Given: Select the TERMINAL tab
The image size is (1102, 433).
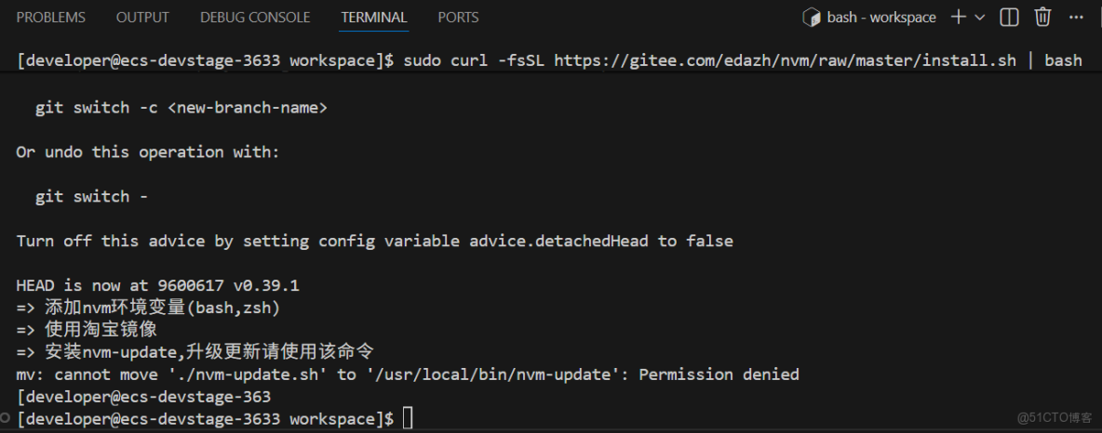Looking at the screenshot, I should tap(374, 18).
